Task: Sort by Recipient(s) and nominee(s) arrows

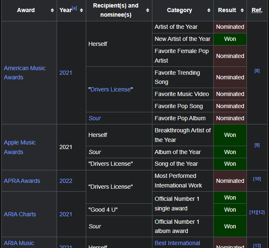Action: 147,10
